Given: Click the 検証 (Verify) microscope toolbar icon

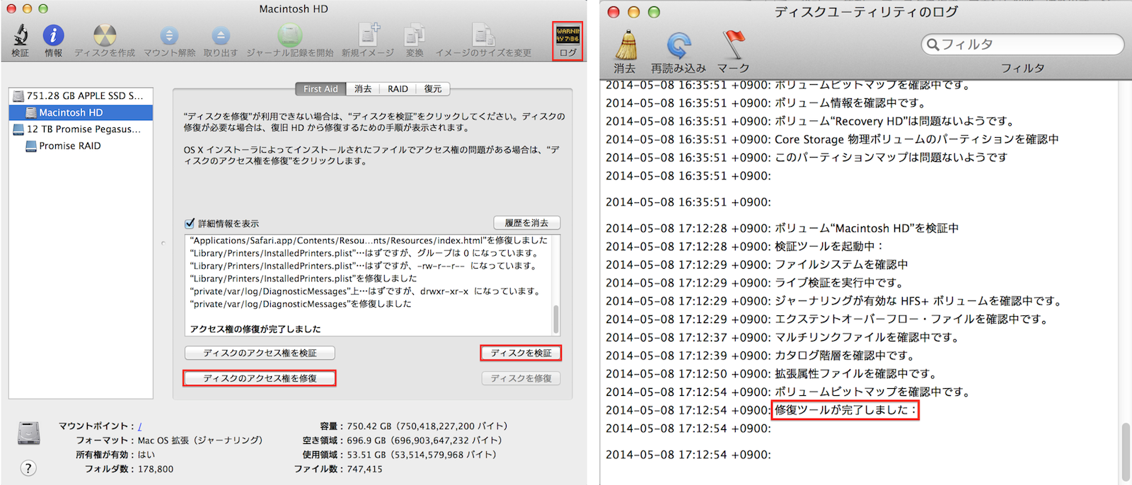Looking at the screenshot, I should pyautogui.click(x=21, y=35).
